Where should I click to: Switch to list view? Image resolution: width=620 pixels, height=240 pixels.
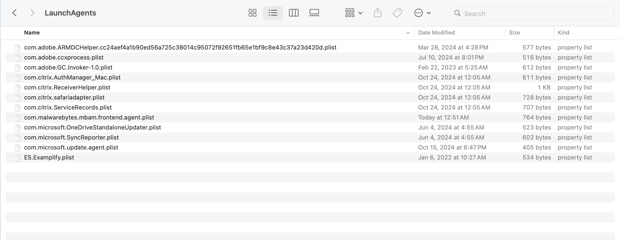273,13
